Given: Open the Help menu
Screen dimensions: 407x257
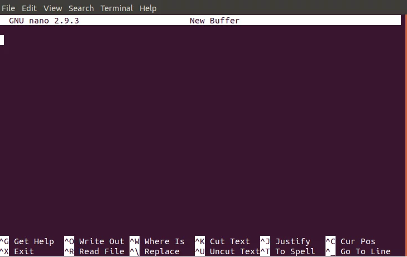Looking at the screenshot, I should point(148,8).
